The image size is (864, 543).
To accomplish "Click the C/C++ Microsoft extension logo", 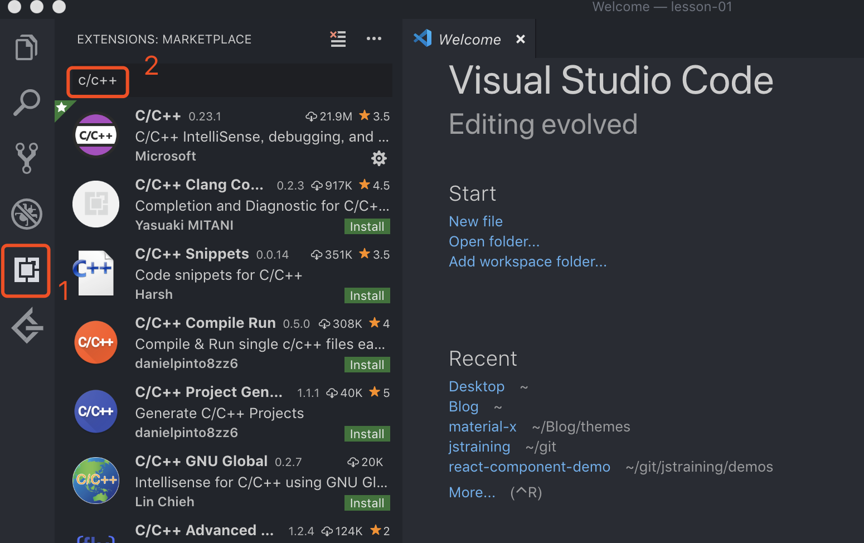I will pos(96,135).
